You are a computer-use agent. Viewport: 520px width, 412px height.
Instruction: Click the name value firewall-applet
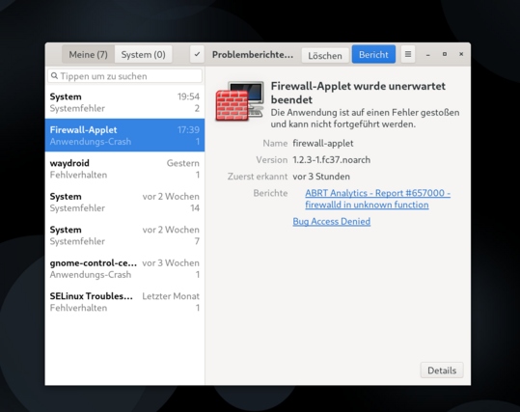pyautogui.click(x=323, y=144)
